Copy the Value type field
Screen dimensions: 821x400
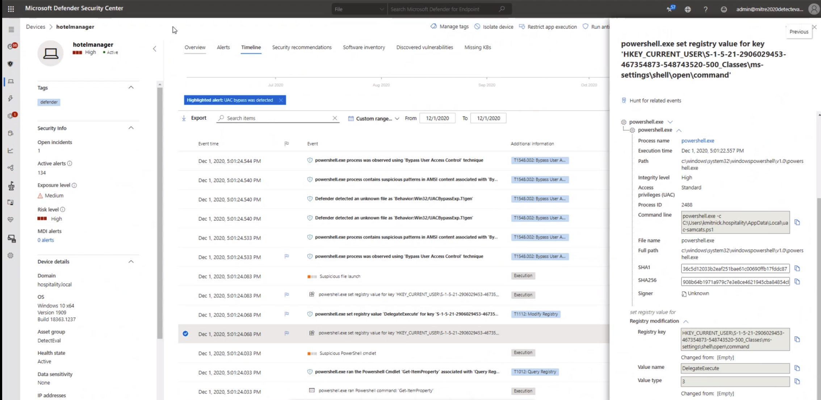[x=797, y=381]
